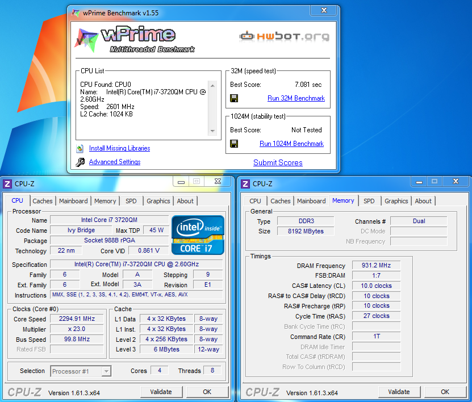Switch to About tab in right CPU-Z
The image size is (472, 402).
point(423,201)
